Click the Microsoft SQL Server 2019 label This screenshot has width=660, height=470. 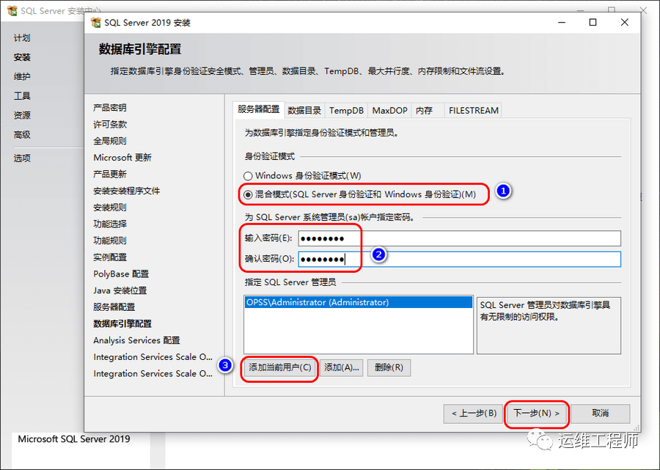[x=74, y=439]
